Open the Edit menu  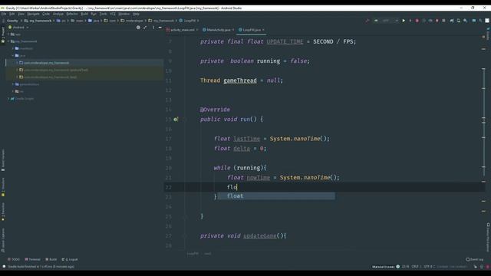(x=12, y=14)
